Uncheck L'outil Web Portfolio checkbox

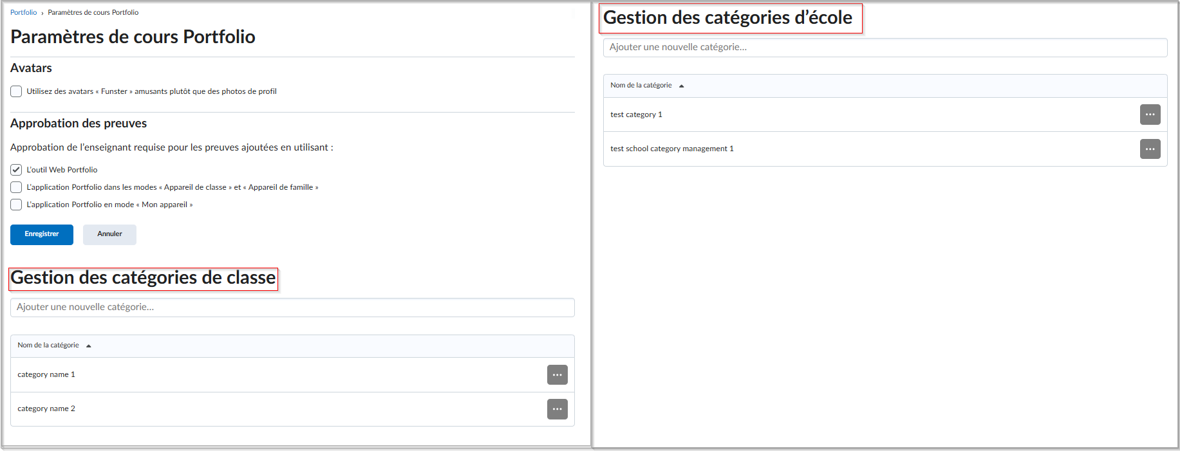[16, 170]
